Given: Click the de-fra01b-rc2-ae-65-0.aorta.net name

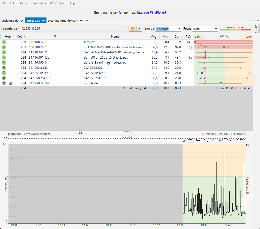Looking at the screenshot, I should click(106, 57).
